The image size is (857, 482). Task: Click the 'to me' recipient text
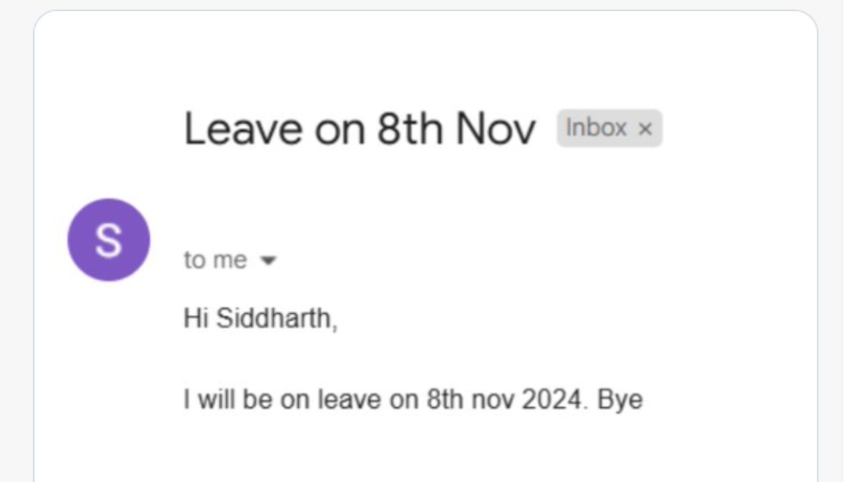pyautogui.click(x=216, y=260)
